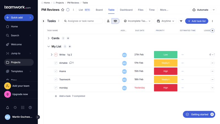Click the project status ring icon
220x124 pixels.
[x=68, y=10]
